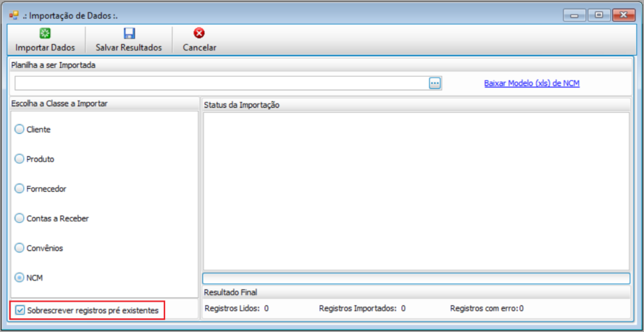
Task: Click the Salvar Resultados floppy disk icon
Action: (129, 33)
